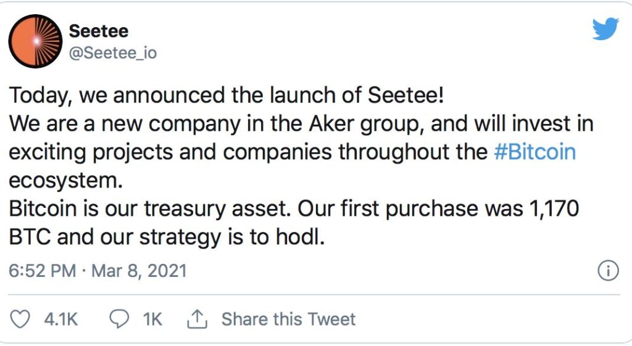632x346 pixels.
Task: Click the info circle icon
Action: pyautogui.click(x=608, y=271)
